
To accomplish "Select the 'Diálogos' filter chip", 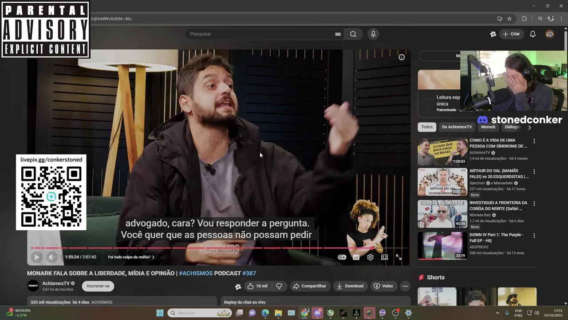I will coord(512,127).
